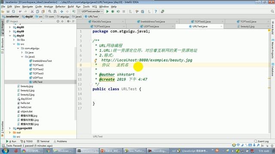The height and width of the screenshot is (154, 275).
Task: Click the Back navigation arrow
Action: point(62,12)
